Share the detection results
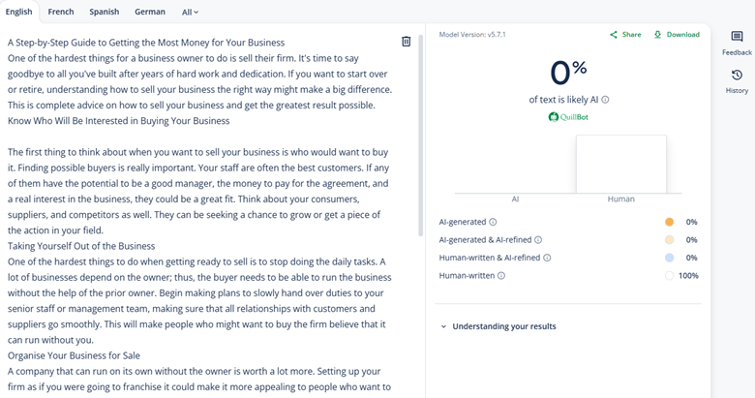Viewport: 755px width, 398px height. (x=625, y=35)
